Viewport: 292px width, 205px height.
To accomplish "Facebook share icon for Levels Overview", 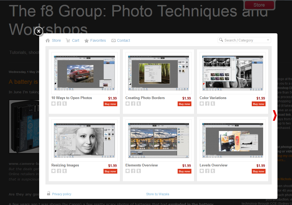I will pyautogui.click(x=207, y=171).
